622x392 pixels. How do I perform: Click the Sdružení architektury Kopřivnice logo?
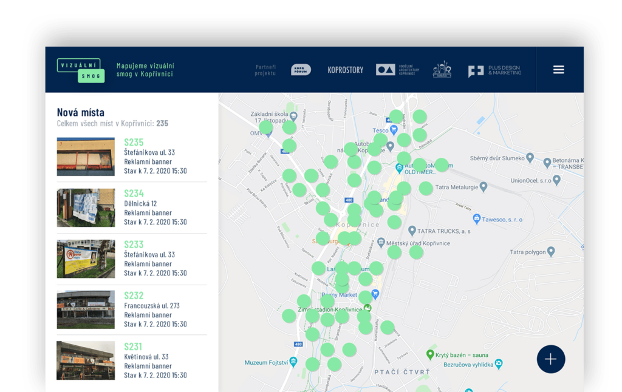tap(397, 70)
